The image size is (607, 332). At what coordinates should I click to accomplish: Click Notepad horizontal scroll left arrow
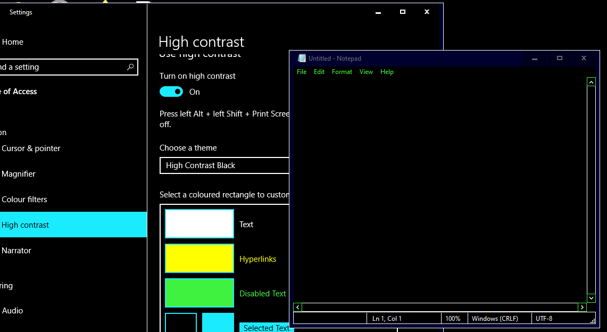point(298,307)
